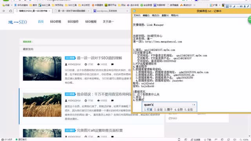Toggle the punctuation icon on the IME bar
Screen dimensions: 251x141
tap(238, 6)
